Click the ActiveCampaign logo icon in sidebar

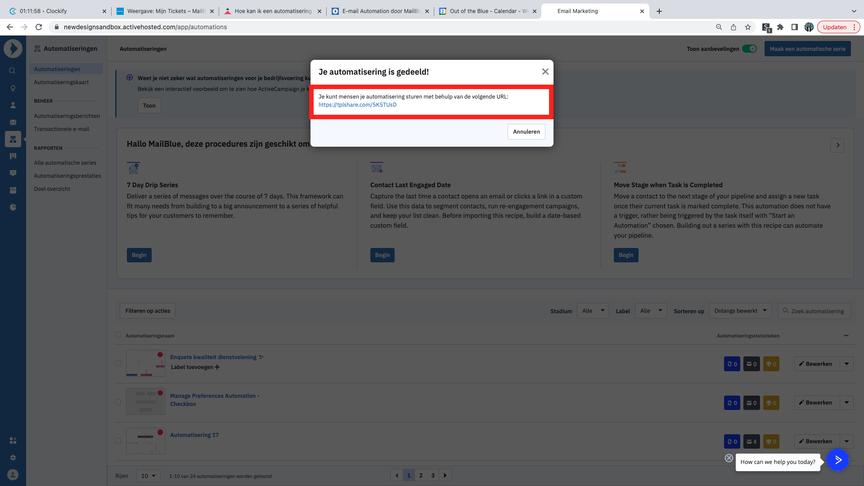(13, 49)
